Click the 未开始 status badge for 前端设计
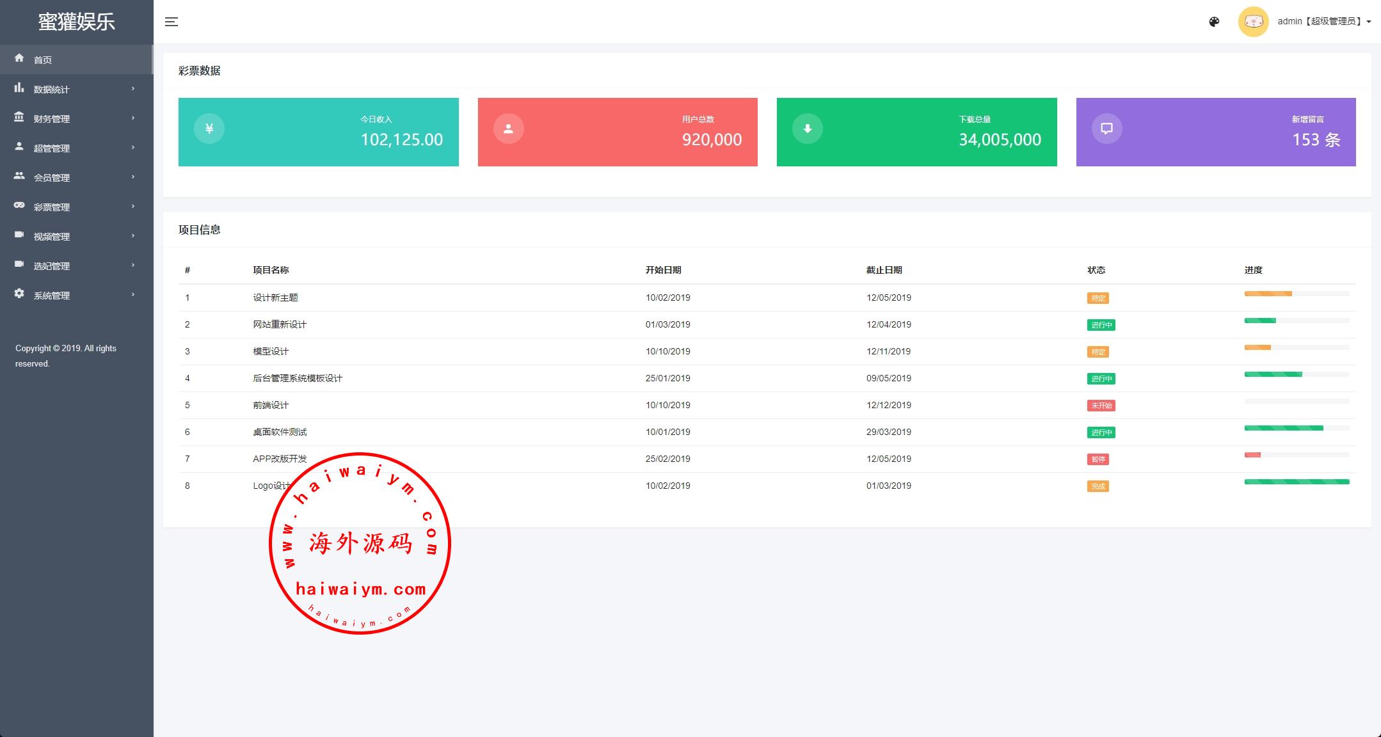 (x=1101, y=406)
